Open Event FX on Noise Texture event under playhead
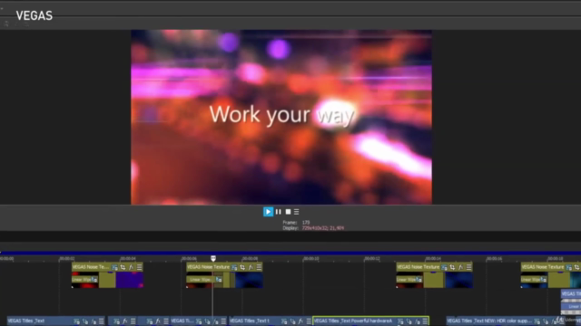 (x=251, y=267)
